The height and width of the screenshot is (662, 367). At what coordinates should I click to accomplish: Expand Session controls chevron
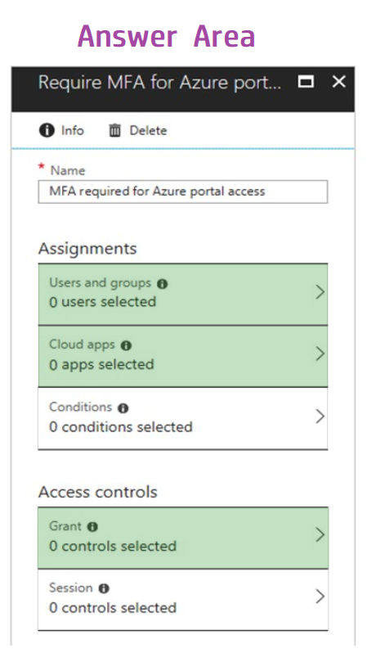coord(320,597)
